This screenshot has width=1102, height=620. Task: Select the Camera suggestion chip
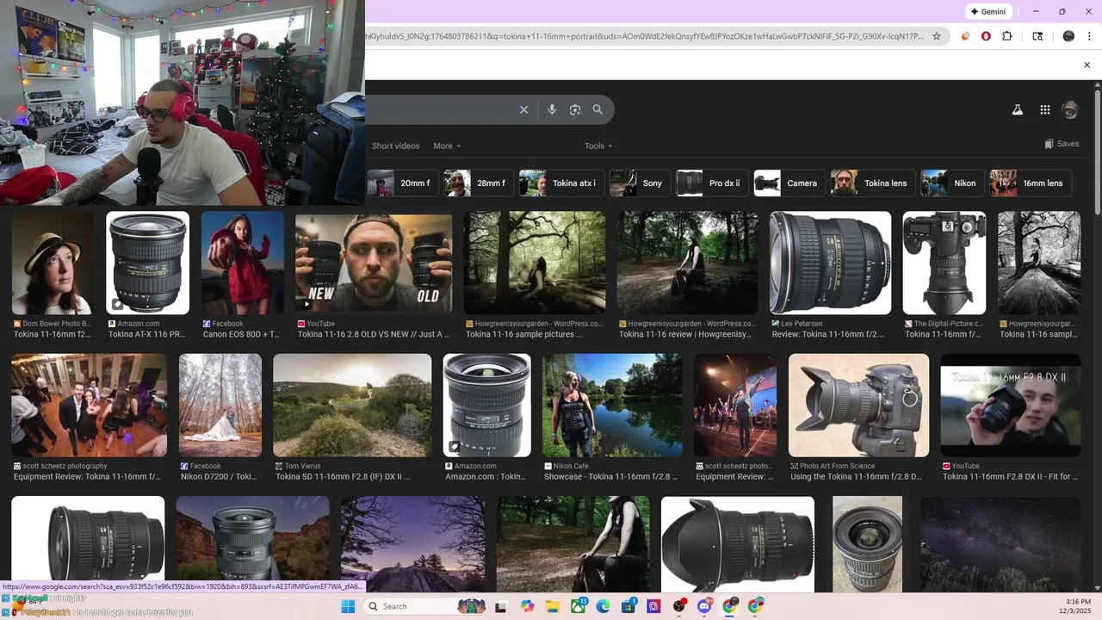pyautogui.click(x=789, y=183)
